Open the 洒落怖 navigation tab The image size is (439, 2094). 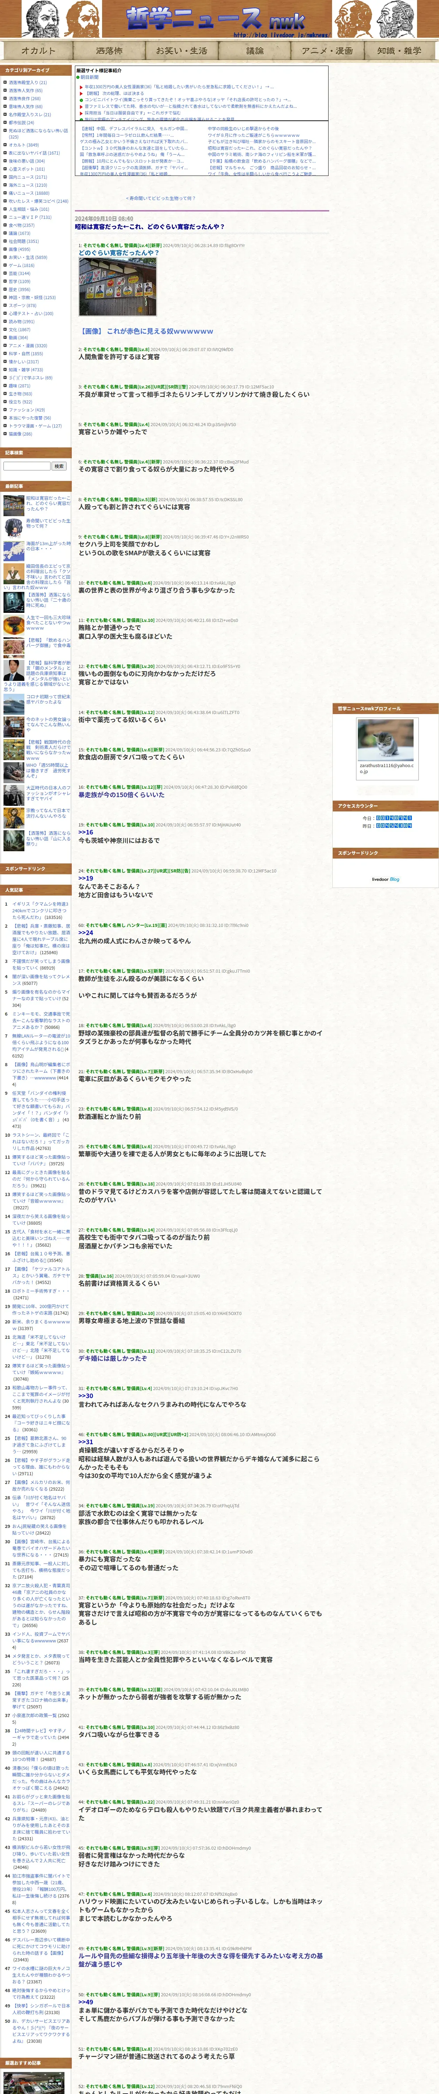(109, 50)
